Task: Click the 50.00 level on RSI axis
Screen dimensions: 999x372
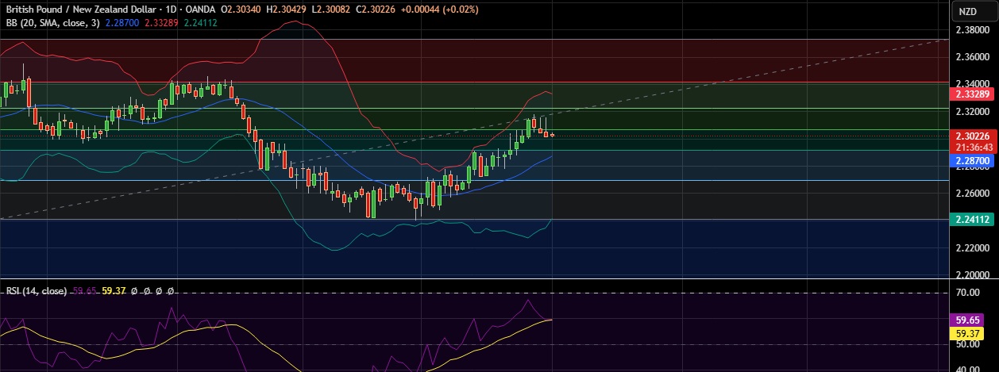Action: (x=970, y=345)
